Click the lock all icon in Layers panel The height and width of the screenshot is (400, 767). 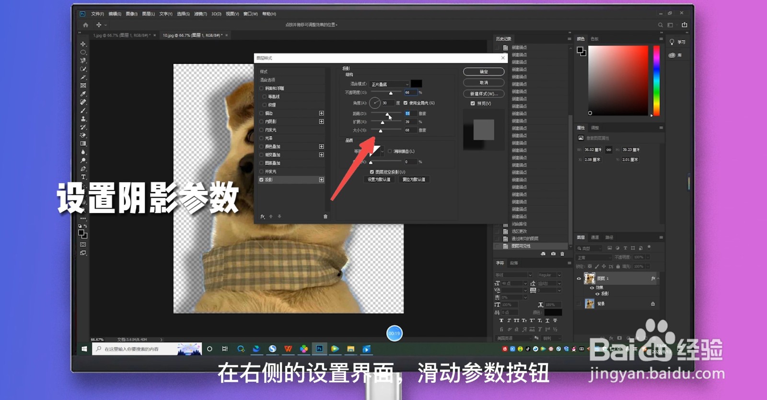coord(618,266)
